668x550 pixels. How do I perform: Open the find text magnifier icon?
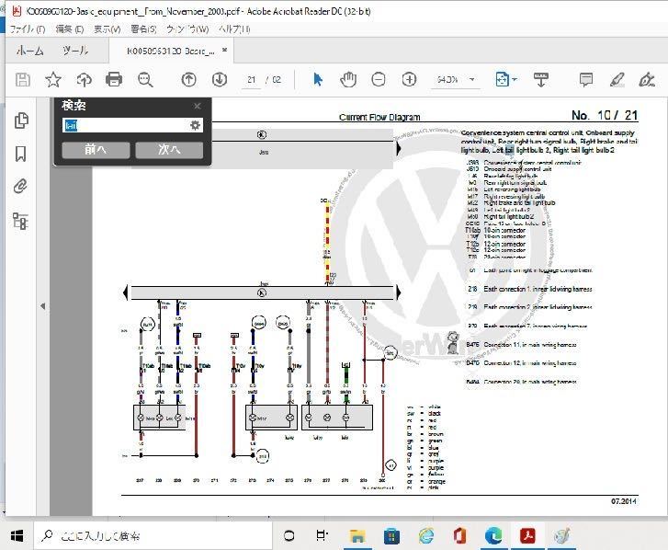pos(145,80)
